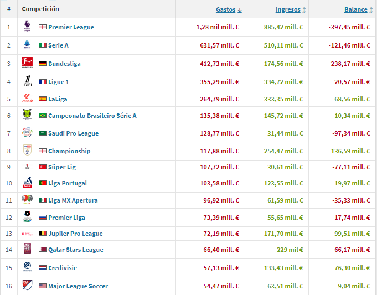Click the Eredivisie logo icon
Screen dimensions: 377x295
tap(27, 267)
